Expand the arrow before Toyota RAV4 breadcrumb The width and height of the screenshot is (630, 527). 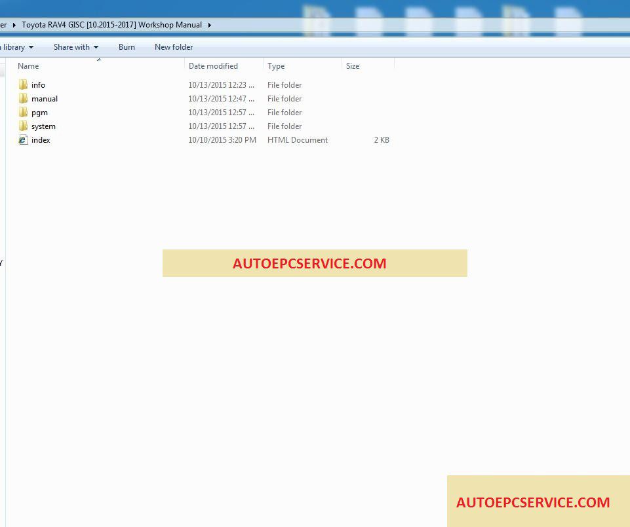14,25
